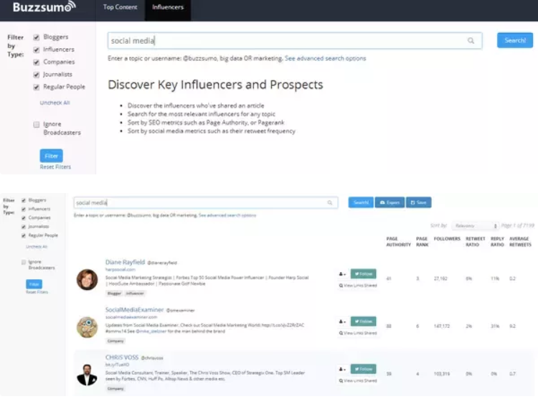Follow Diane Rayfield on Twitter

[364, 273]
